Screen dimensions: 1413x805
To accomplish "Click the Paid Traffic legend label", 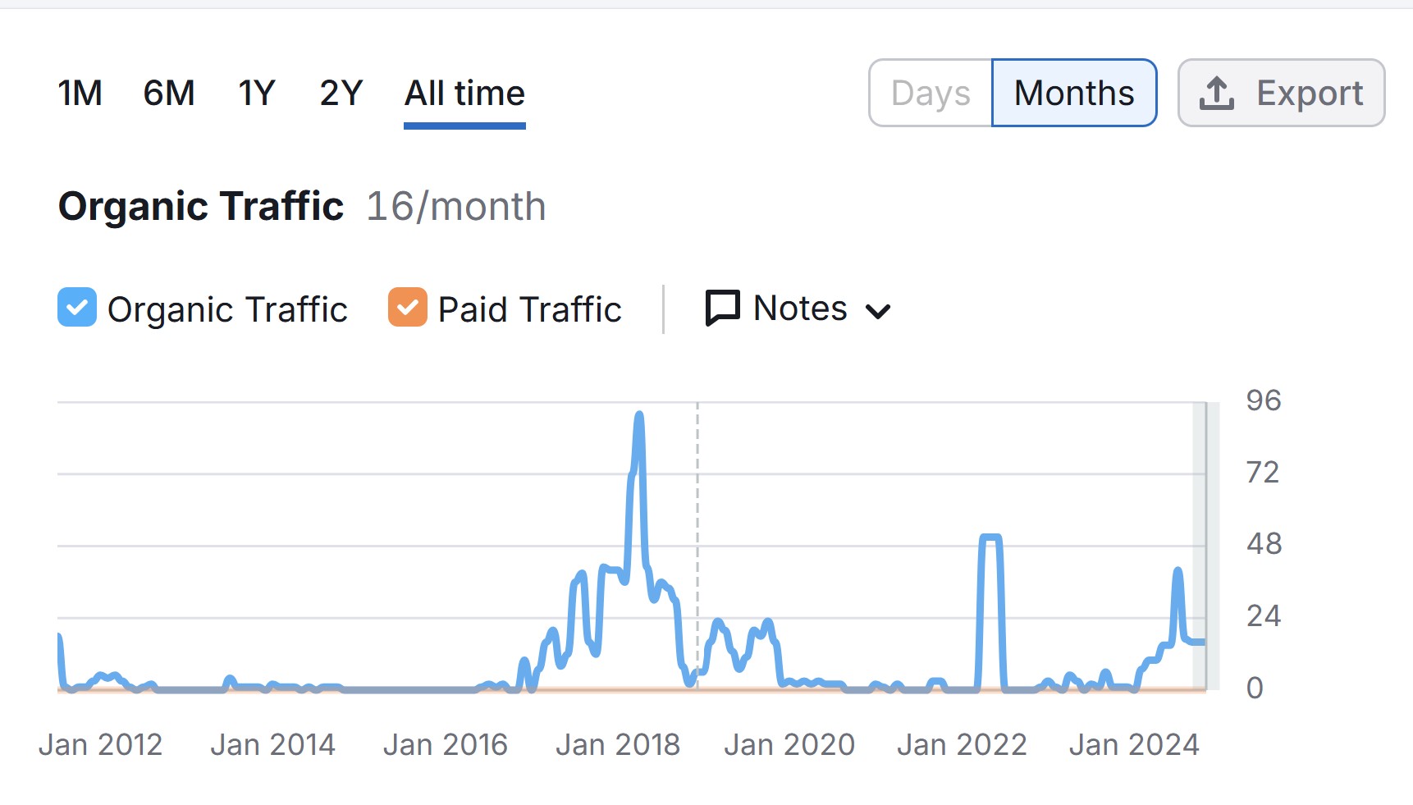I will click(x=530, y=309).
